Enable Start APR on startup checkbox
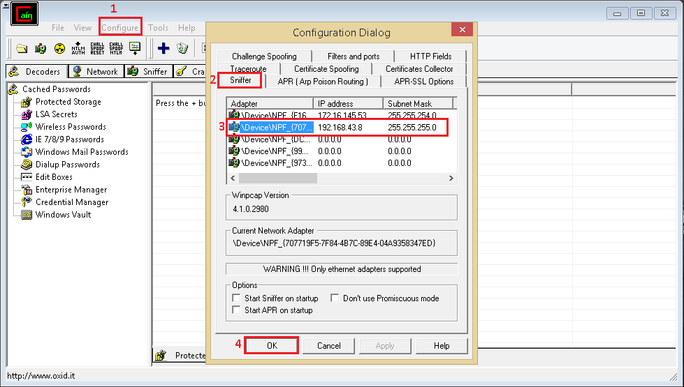Image resolution: width=684 pixels, height=387 pixels. click(236, 310)
